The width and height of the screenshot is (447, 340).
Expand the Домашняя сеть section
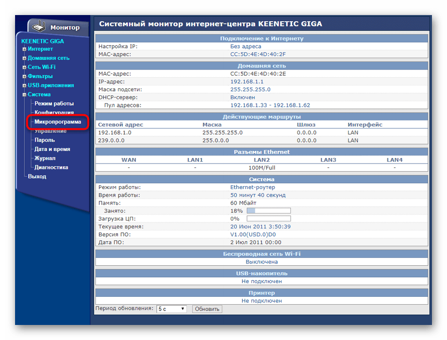point(24,58)
